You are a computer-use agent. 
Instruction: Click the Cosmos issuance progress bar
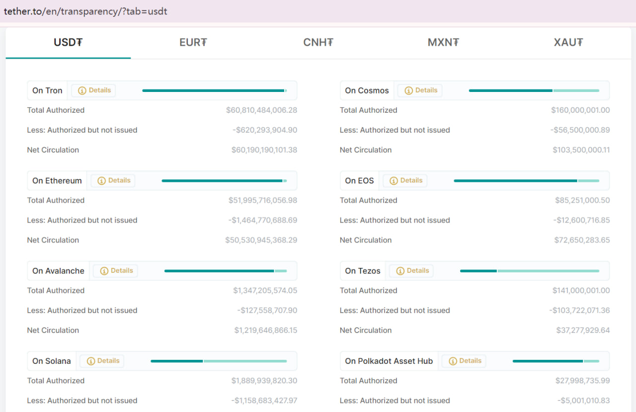point(534,90)
